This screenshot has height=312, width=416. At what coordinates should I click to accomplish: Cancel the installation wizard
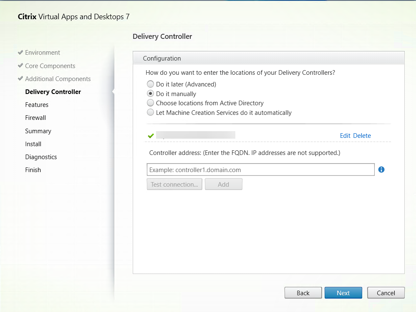[x=386, y=293]
